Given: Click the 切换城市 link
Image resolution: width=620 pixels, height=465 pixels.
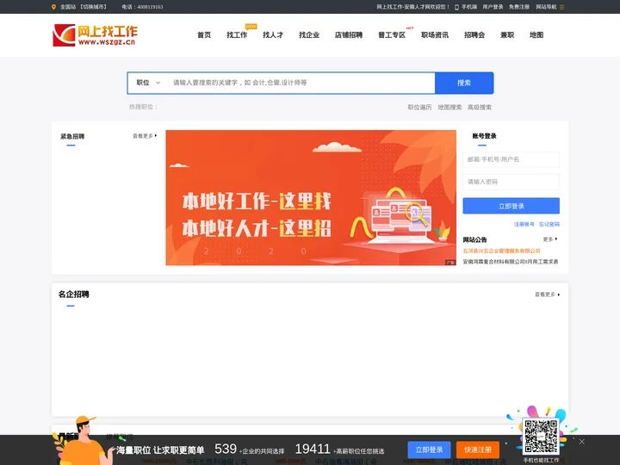Looking at the screenshot, I should tap(93, 7).
